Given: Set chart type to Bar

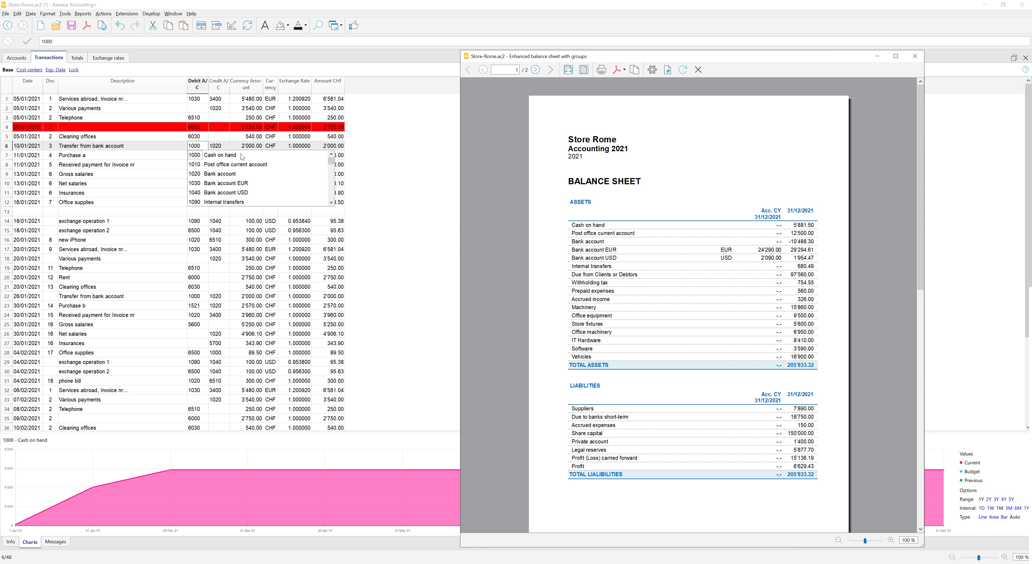Looking at the screenshot, I should (x=1004, y=517).
